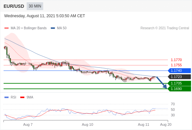The width and height of the screenshot is (192, 130).
Task: Toggle the RSI legend label
Action: (x=13, y=97)
